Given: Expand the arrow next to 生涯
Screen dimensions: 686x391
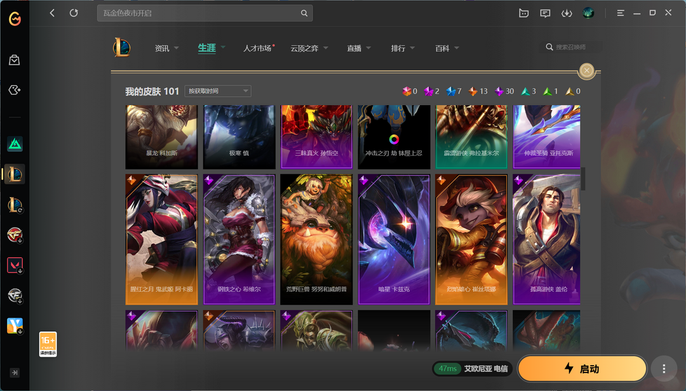Looking at the screenshot, I should (x=223, y=47).
